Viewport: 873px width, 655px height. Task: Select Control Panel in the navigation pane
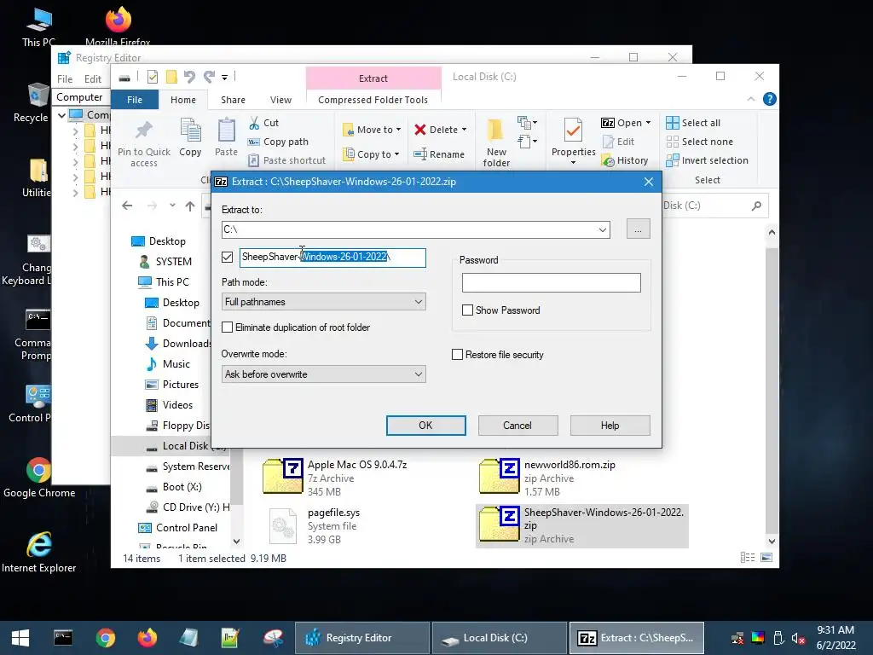click(x=178, y=527)
